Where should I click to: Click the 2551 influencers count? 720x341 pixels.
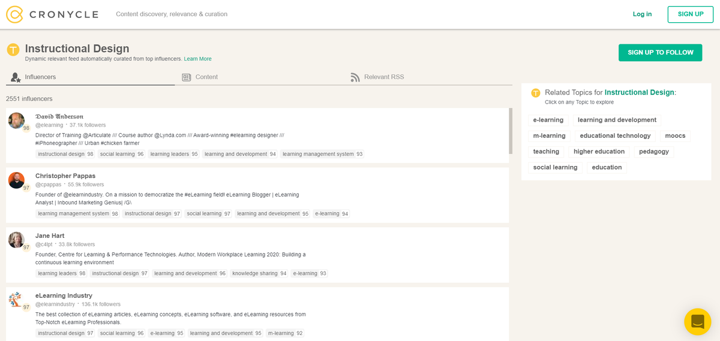pyautogui.click(x=29, y=98)
